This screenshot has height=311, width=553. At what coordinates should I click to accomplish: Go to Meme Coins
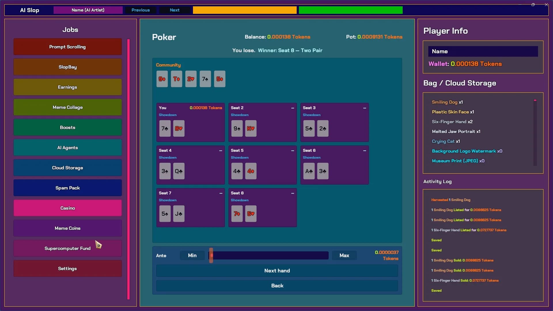67,228
